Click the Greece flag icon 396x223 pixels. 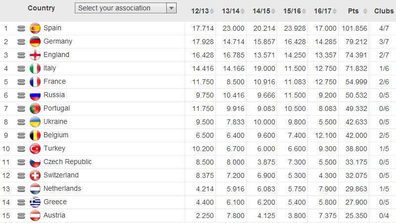tap(35, 202)
